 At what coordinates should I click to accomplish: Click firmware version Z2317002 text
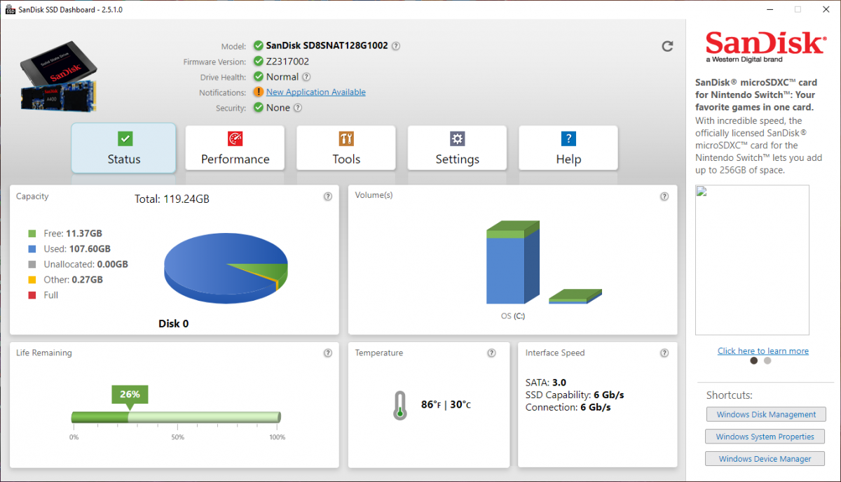288,62
